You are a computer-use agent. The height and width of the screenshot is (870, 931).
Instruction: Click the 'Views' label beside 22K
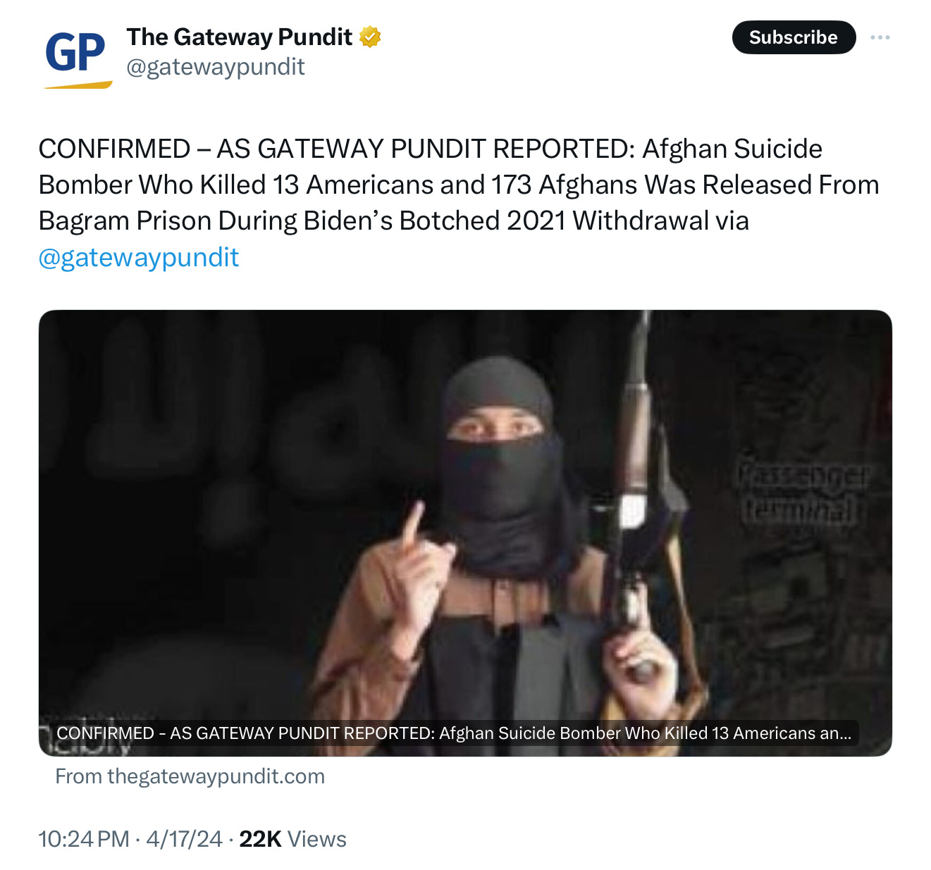pyautogui.click(x=317, y=839)
